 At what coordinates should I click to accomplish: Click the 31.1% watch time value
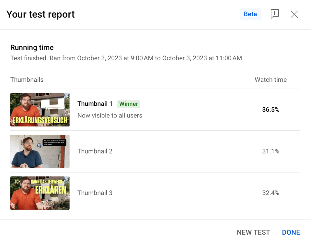point(271,151)
